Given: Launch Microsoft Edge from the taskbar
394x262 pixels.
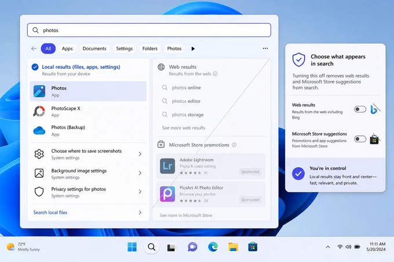Looking at the screenshot, I should 213,247.
